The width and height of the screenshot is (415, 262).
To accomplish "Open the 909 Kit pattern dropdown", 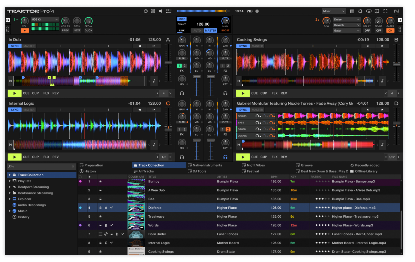I will pyautogui.click(x=45, y=20).
